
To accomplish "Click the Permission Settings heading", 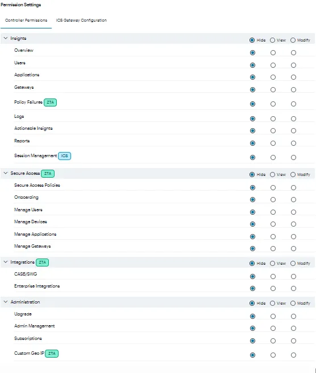I will click(x=21, y=5).
